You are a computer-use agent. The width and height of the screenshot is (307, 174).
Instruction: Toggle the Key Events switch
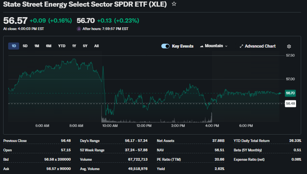(165, 46)
